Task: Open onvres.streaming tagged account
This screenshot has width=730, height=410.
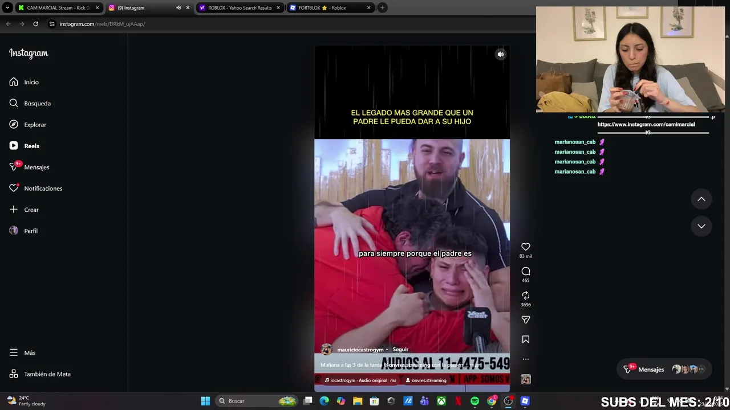Action: [x=426, y=380]
